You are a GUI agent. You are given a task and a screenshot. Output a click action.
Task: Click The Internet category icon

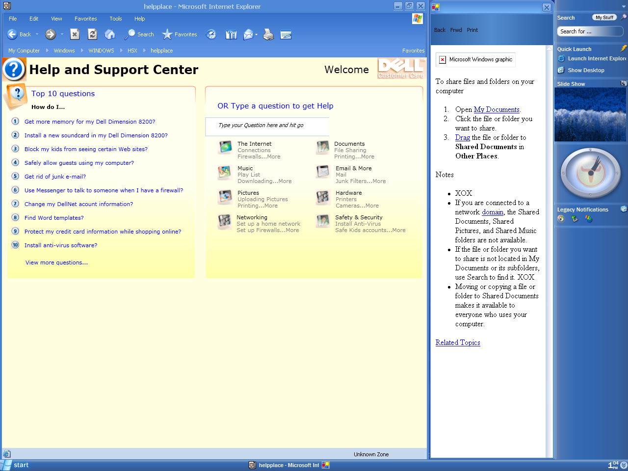225,147
